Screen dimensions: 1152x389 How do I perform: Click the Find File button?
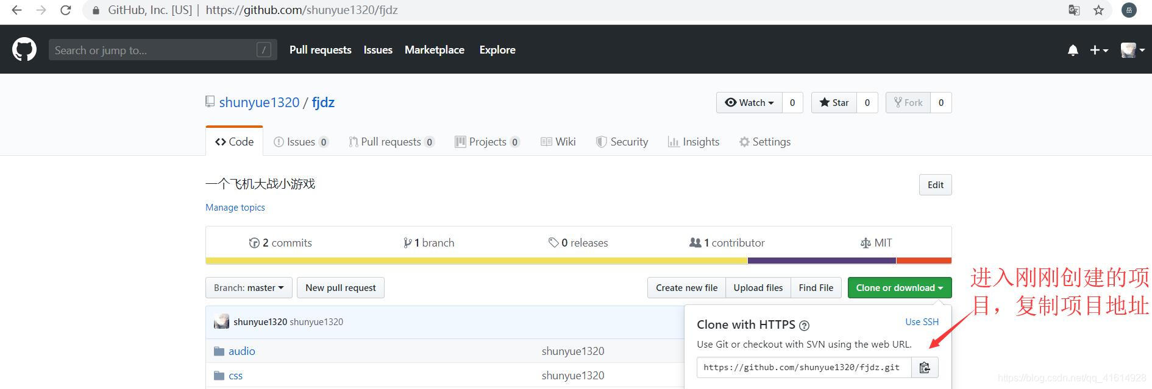(816, 288)
